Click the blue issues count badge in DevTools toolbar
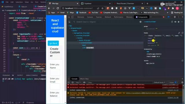 coord(169,17)
